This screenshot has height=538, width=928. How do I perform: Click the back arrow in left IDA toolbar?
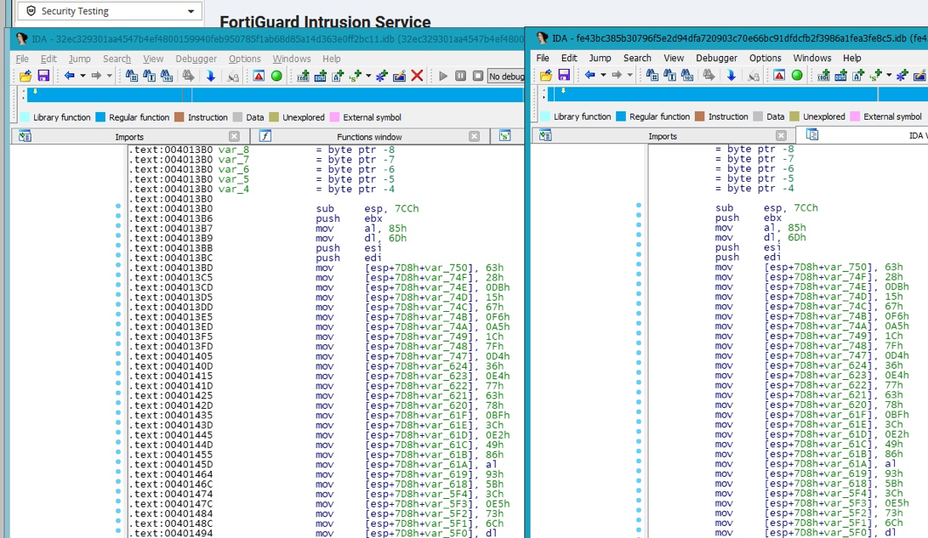[69, 76]
